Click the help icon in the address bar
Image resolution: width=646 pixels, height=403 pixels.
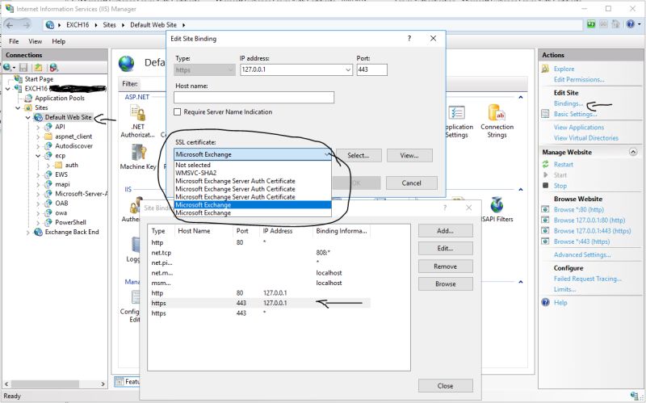[631, 24]
